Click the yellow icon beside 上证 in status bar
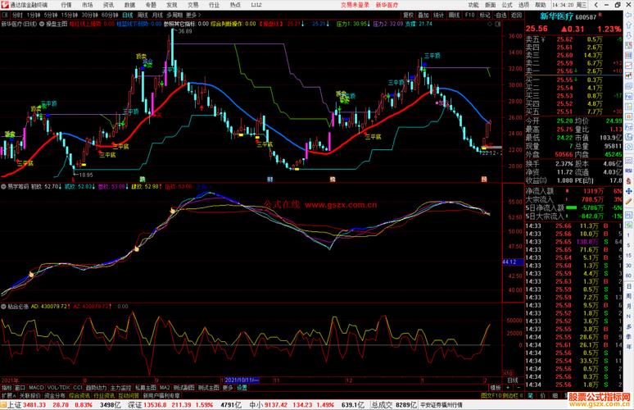Screen dimensions: 634x410 point(3,405)
